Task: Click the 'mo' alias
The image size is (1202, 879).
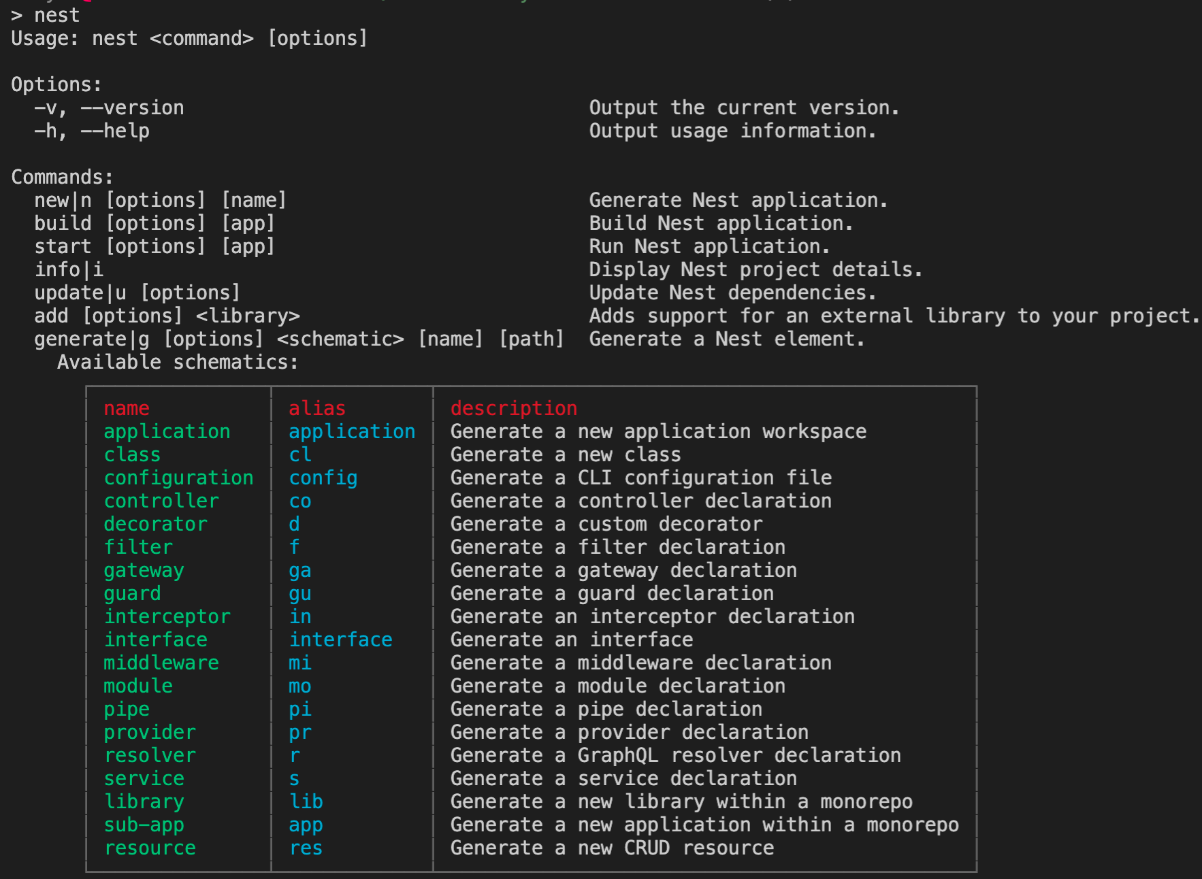Action: pyautogui.click(x=300, y=686)
